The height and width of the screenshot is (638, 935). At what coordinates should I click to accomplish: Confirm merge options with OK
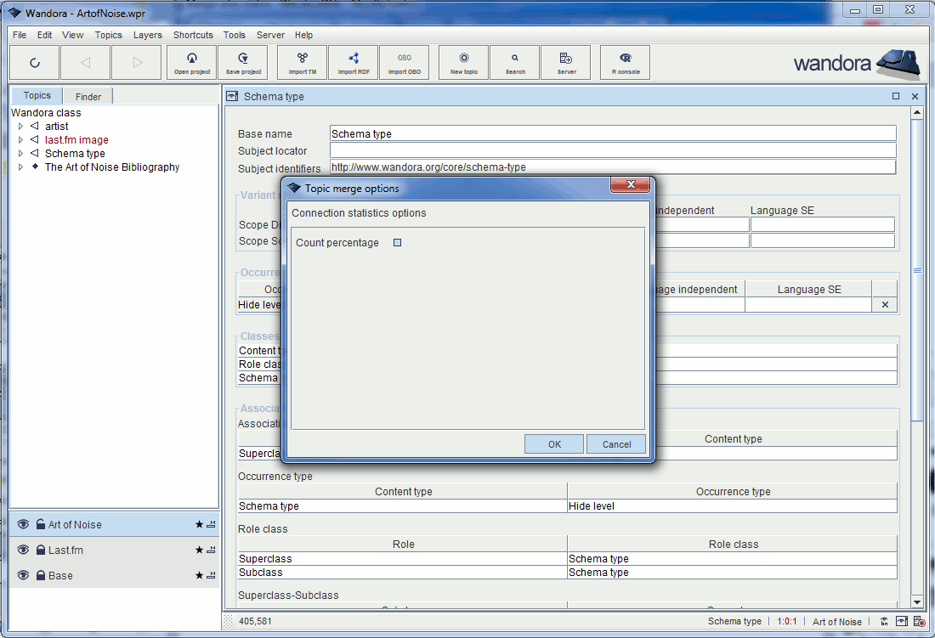coord(553,443)
